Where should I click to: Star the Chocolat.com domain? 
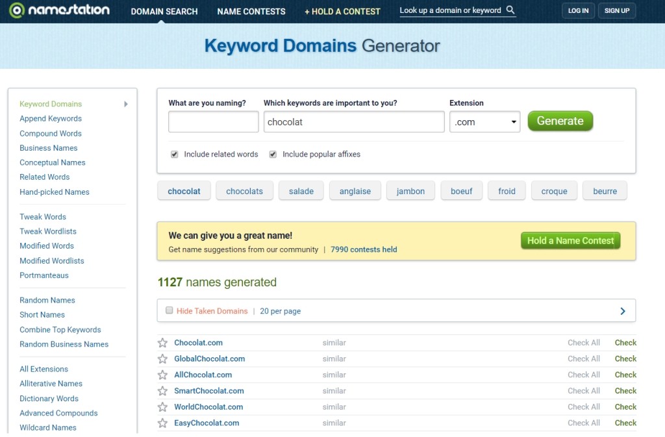(x=162, y=342)
